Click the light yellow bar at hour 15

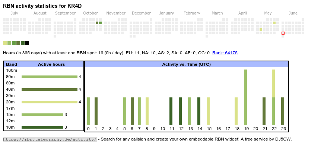(208, 112)
